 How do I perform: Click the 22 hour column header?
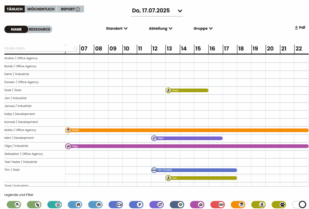point(298,49)
